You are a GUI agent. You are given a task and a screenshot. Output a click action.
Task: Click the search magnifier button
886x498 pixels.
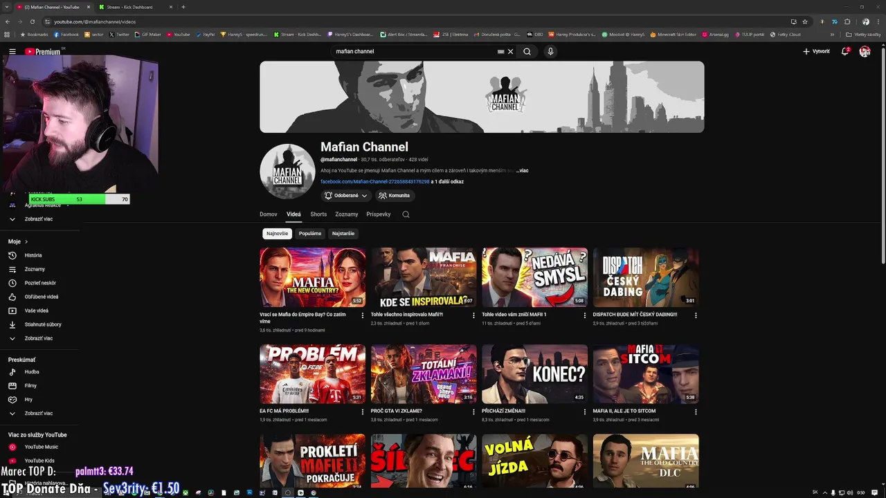527,51
